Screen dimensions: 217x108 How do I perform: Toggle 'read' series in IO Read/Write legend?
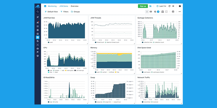pos(50,102)
